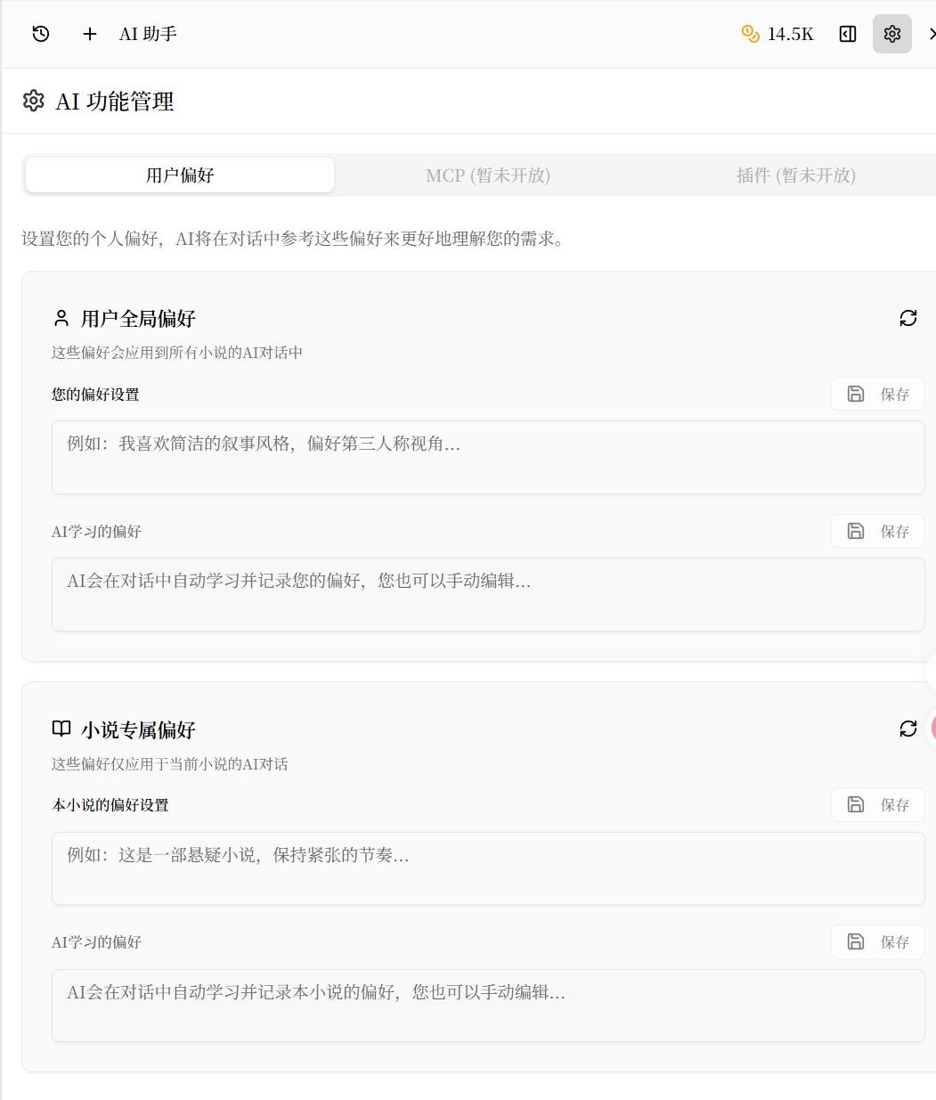Focus the 本小说的偏好设置 text area

pyautogui.click(x=488, y=868)
